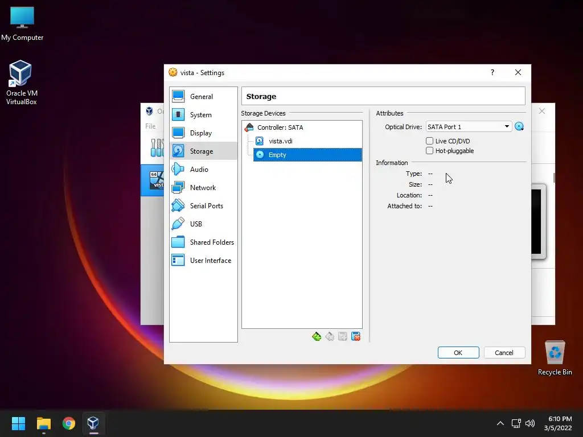The height and width of the screenshot is (437, 583).
Task: Select vista.vdi hard disk entry
Action: coord(280,141)
